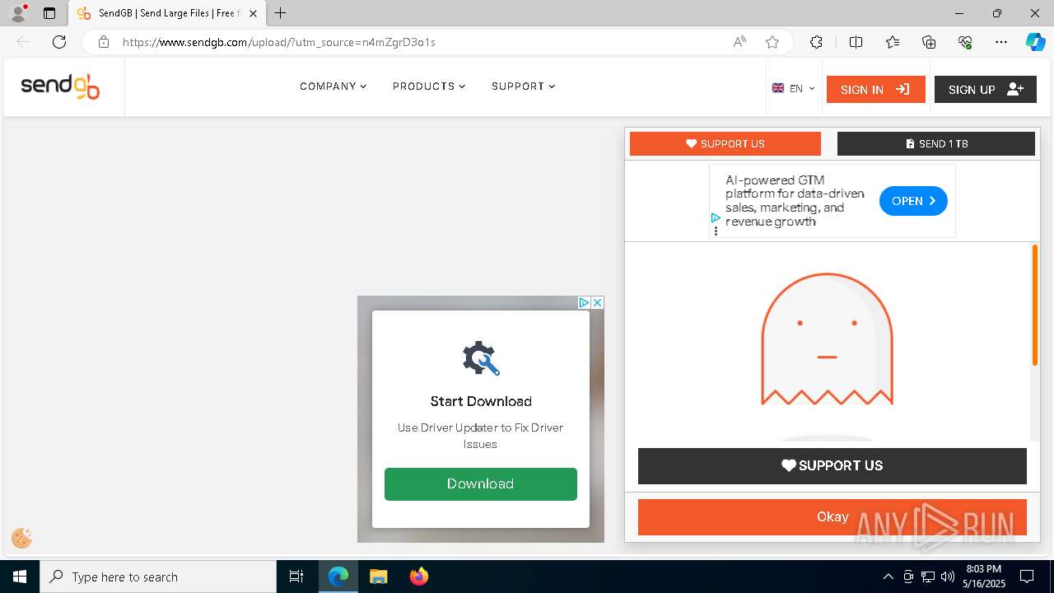Viewport: 1054px width, 593px height.
Task: Click orange SUPPORT US button at top
Action: pyautogui.click(x=725, y=143)
